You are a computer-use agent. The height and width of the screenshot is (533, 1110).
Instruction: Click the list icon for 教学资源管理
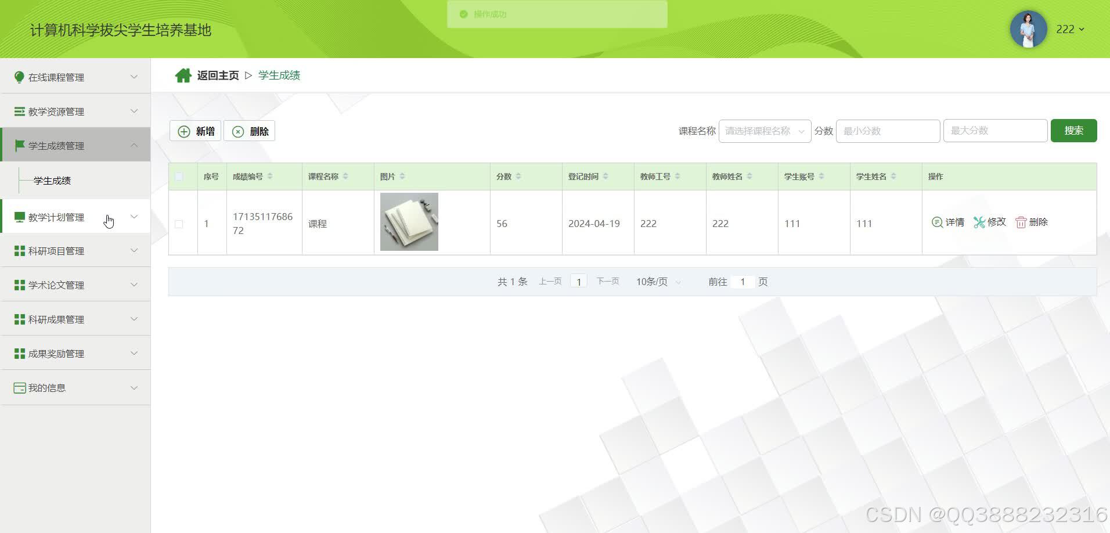[x=19, y=111]
